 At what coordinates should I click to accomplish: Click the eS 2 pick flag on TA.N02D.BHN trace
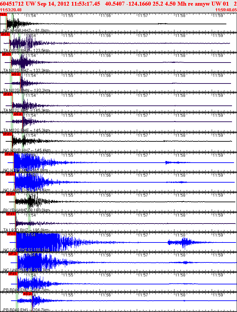pos(16,74)
